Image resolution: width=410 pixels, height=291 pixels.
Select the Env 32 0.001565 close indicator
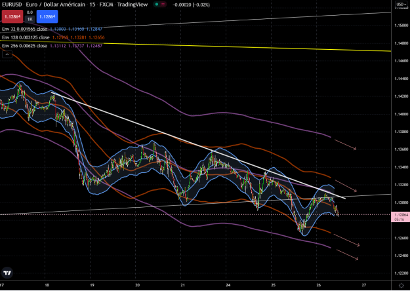[24, 29]
